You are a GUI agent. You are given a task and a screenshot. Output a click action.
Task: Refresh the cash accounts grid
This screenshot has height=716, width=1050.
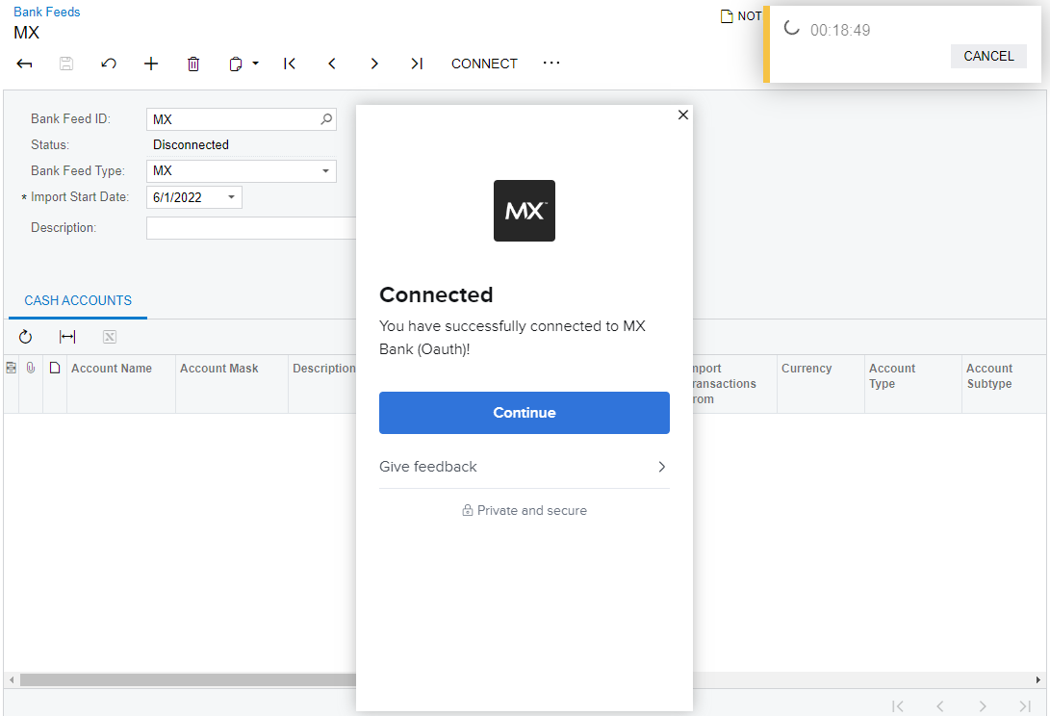[26, 337]
